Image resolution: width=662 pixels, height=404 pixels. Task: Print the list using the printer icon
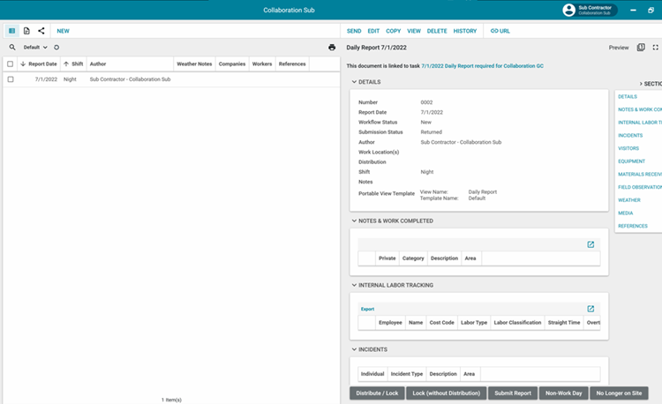click(332, 48)
